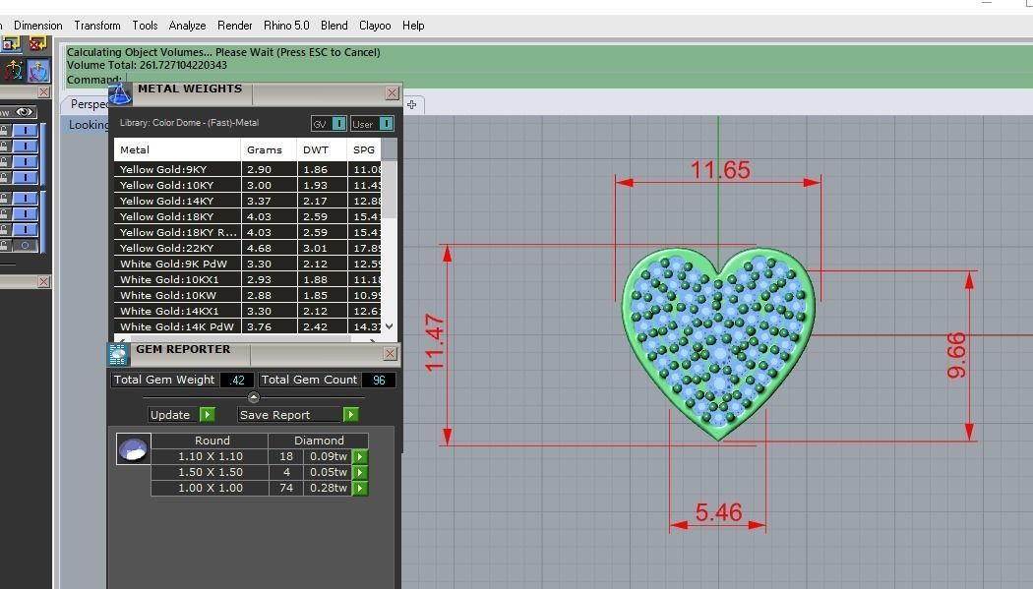Click the Update button label
Image resolution: width=1033 pixels, height=589 pixels.
click(170, 415)
